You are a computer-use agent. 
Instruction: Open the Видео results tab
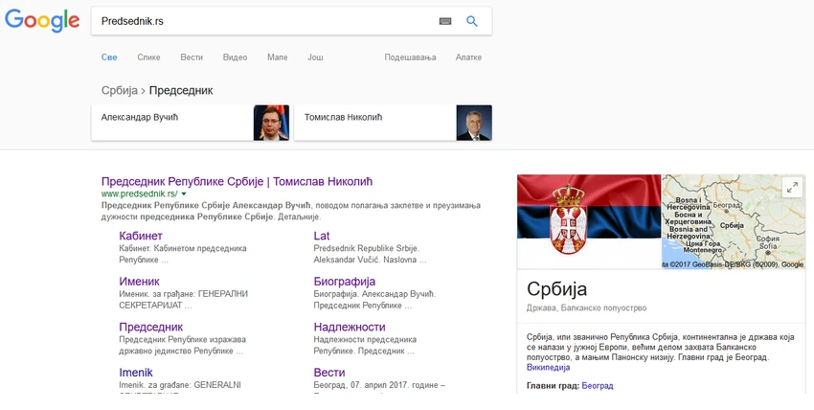point(235,57)
